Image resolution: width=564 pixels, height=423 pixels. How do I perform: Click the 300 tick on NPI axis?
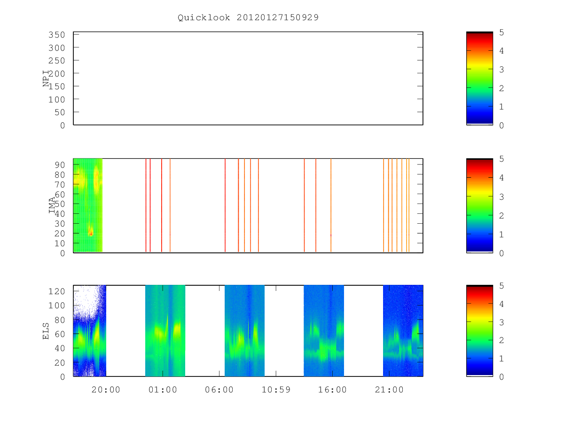[x=57, y=47]
